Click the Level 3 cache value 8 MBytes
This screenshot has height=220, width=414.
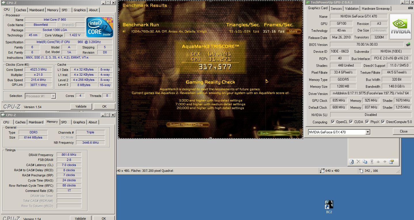83,85
